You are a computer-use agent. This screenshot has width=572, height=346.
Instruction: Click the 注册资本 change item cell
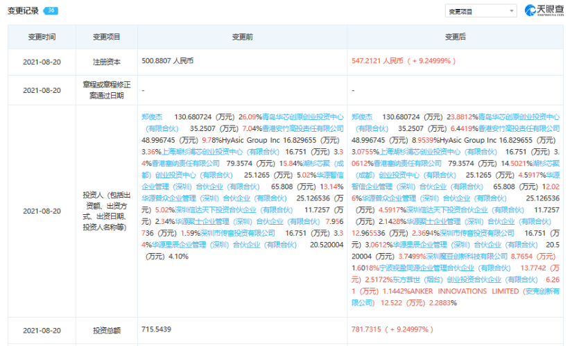click(x=107, y=62)
